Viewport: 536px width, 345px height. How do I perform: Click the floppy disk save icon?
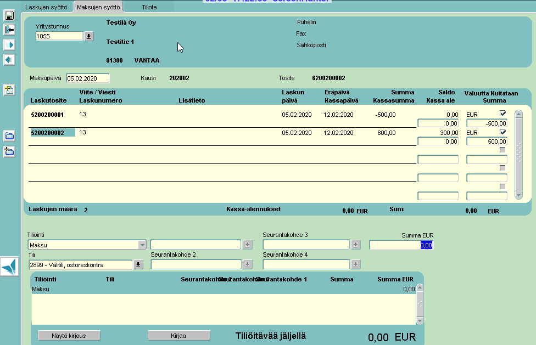coord(9,15)
